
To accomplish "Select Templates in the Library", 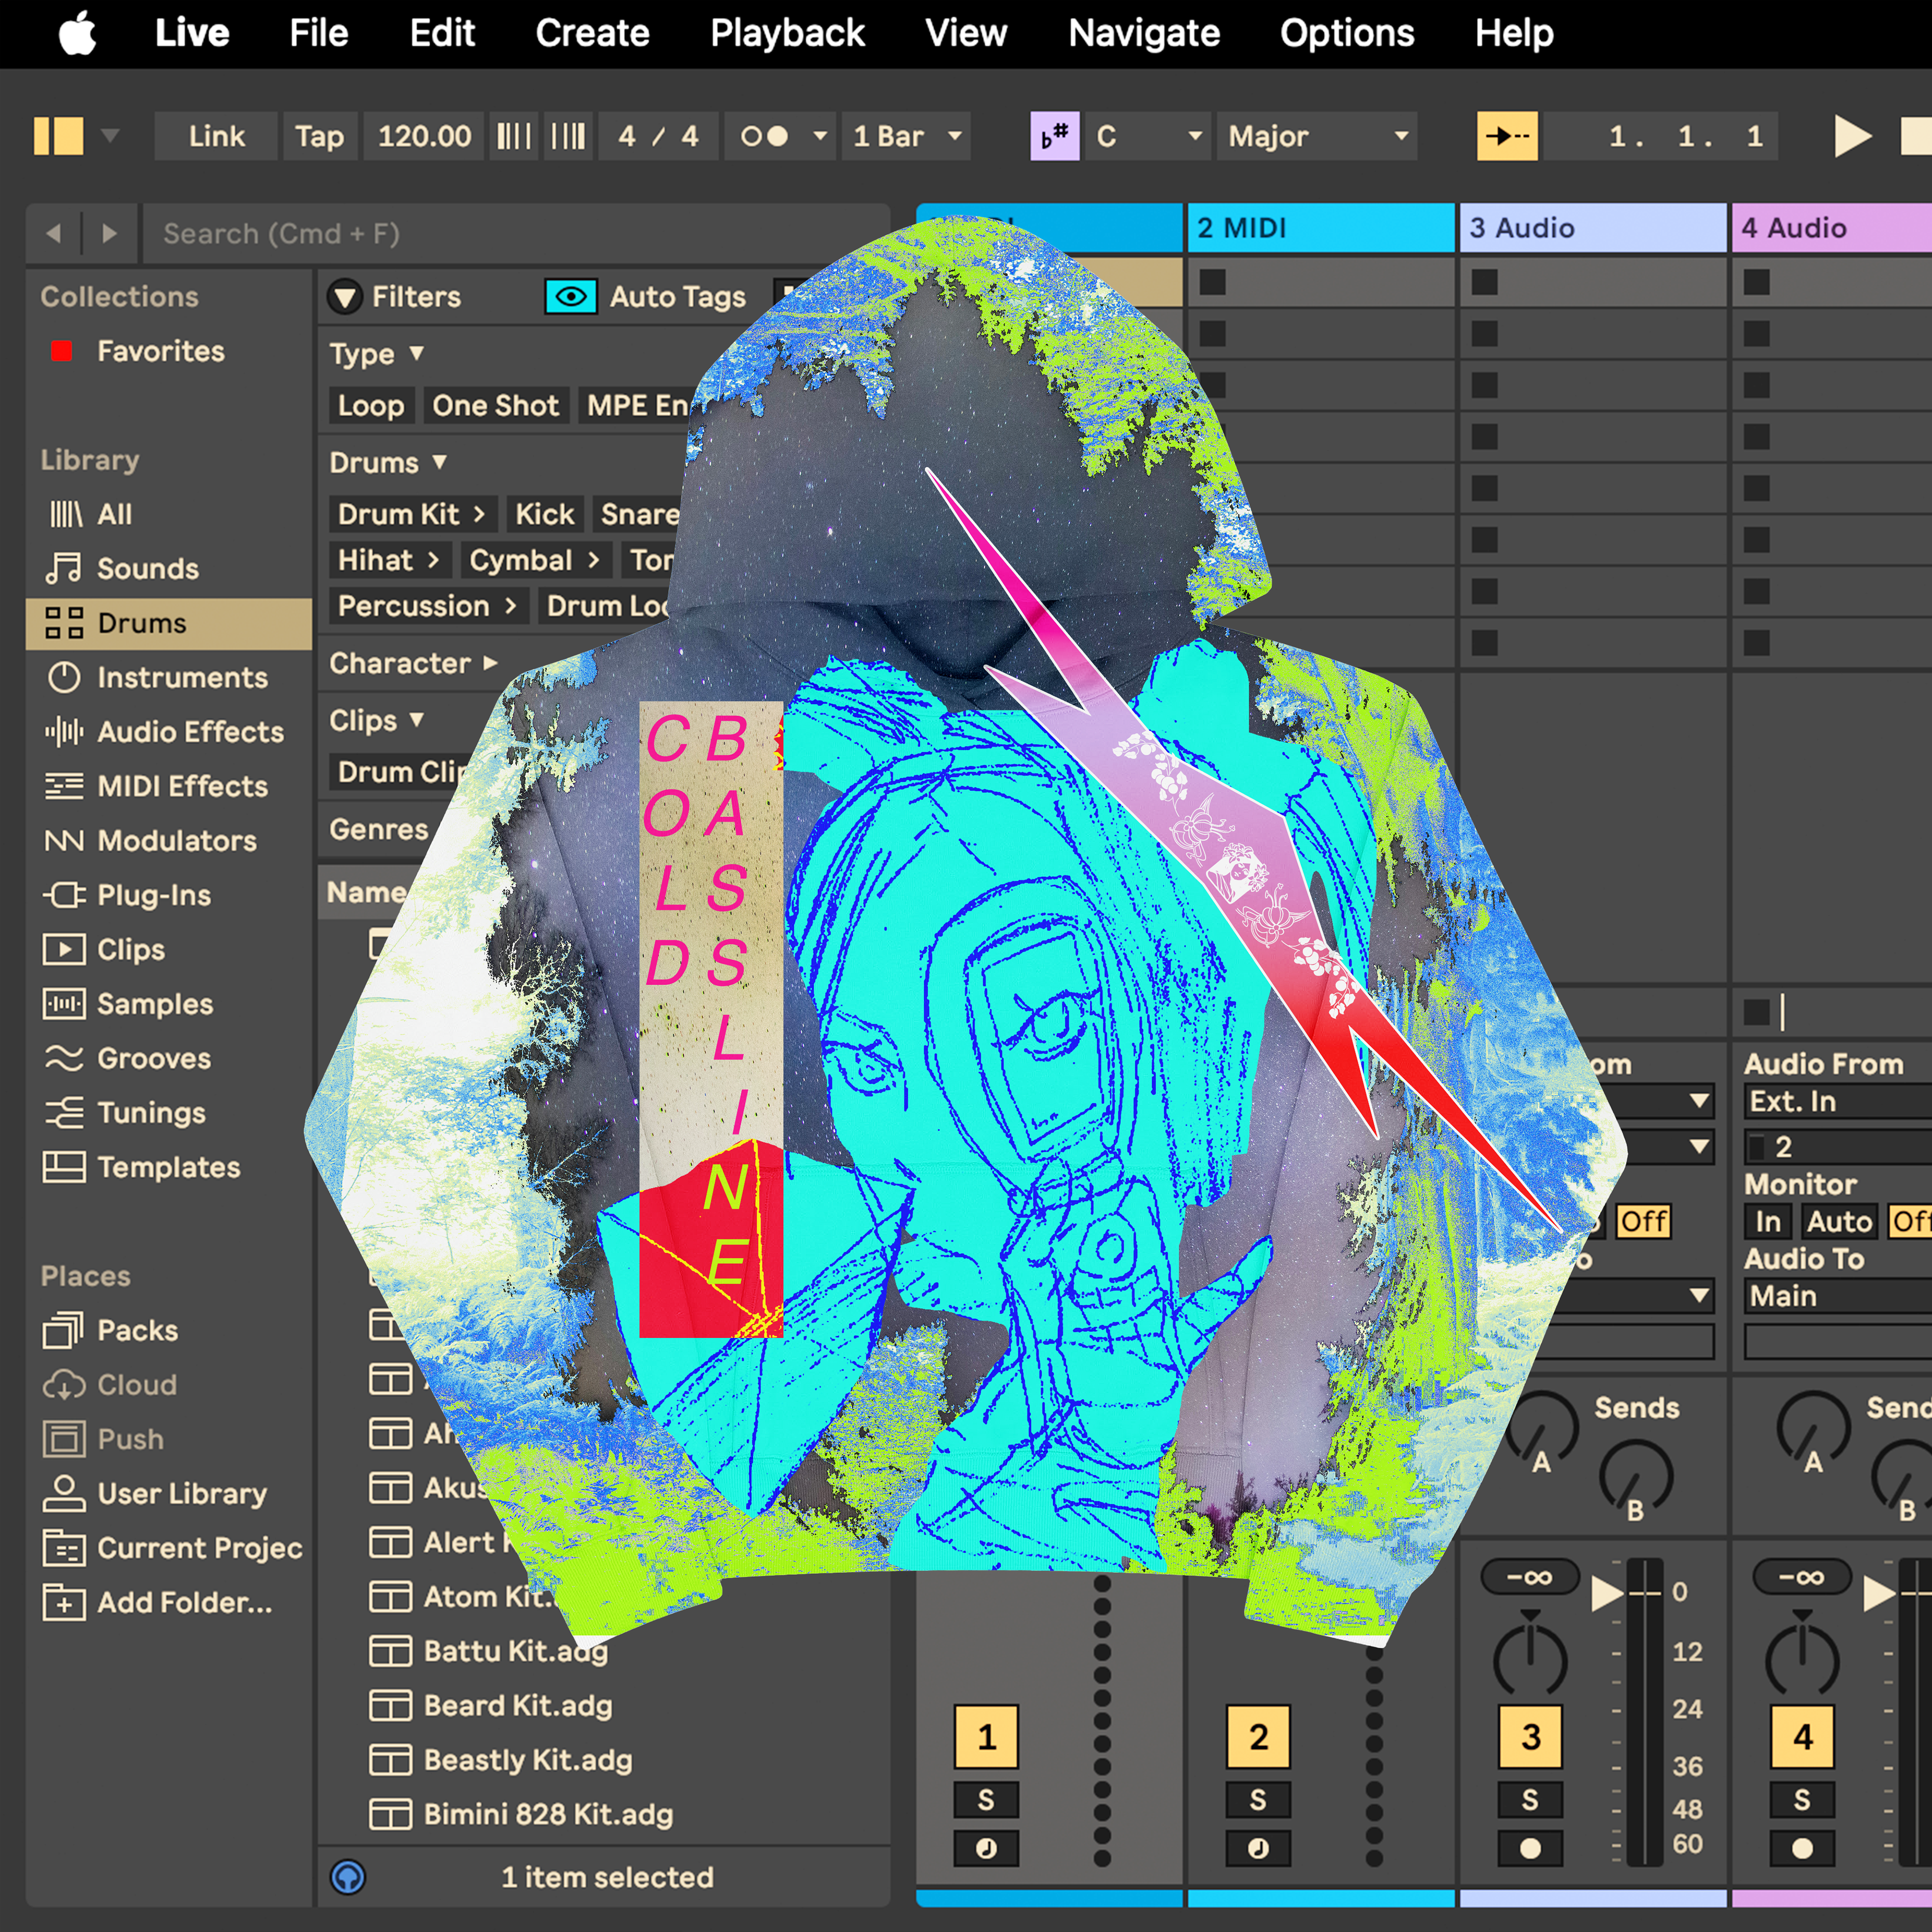I will click(x=168, y=1167).
